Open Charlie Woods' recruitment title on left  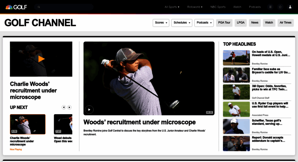click(33, 90)
